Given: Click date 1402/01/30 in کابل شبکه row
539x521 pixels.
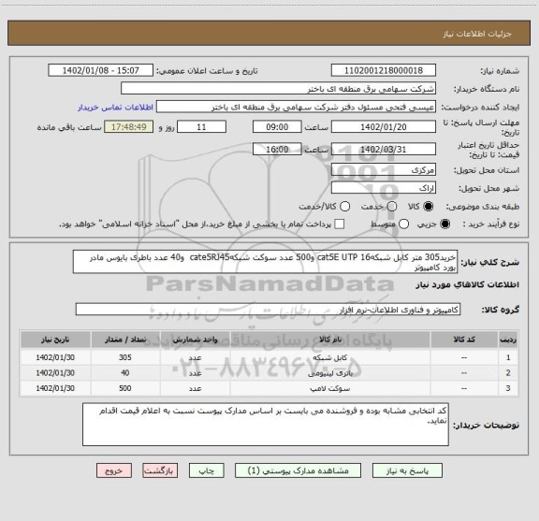Looking at the screenshot, I should [55, 357].
